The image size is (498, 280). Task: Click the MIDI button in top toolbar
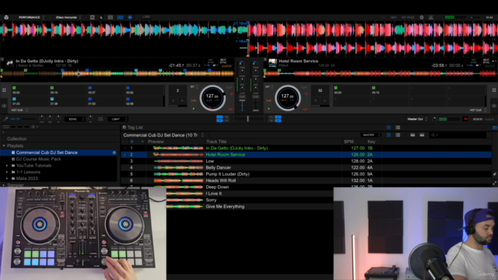pos(394,17)
